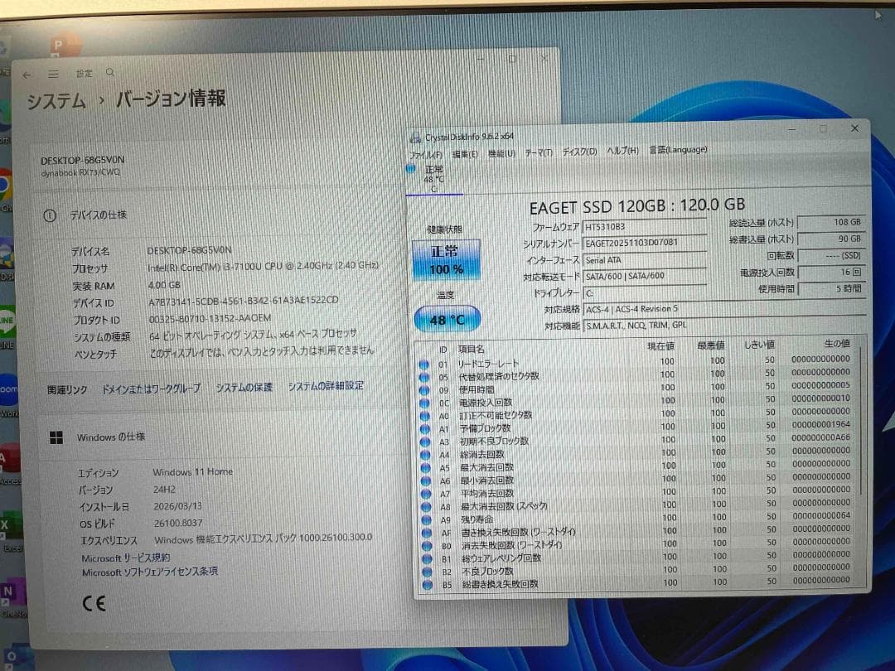The width and height of the screenshot is (895, 671).
Task: Open Microsoft ソフトウェアライセンス条項 link
Action: click(x=149, y=572)
